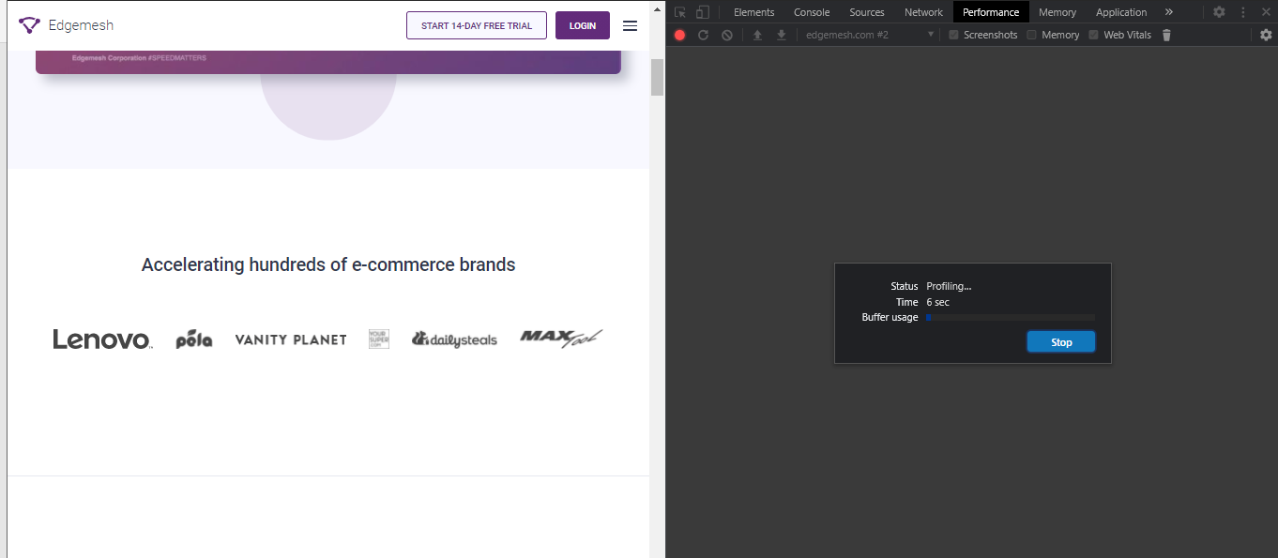Viewport: 1278px width, 558px height.
Task: Click the reload and profile icon
Action: [703, 35]
